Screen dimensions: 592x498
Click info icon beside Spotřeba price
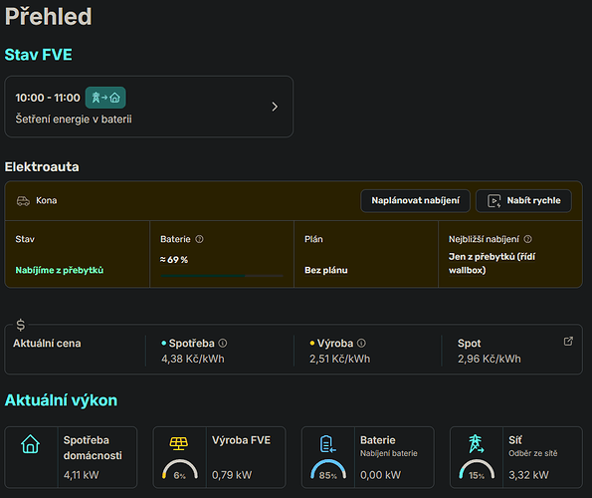click(223, 343)
